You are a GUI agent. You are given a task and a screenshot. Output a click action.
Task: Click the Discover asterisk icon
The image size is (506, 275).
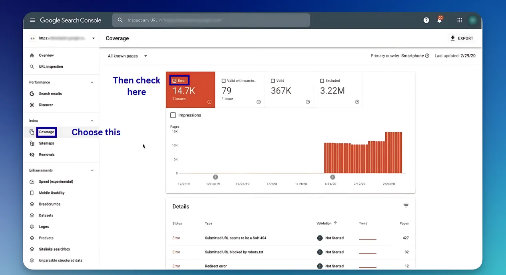32,105
